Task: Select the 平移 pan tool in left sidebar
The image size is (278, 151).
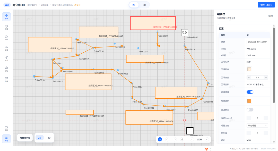Action: [6, 17]
